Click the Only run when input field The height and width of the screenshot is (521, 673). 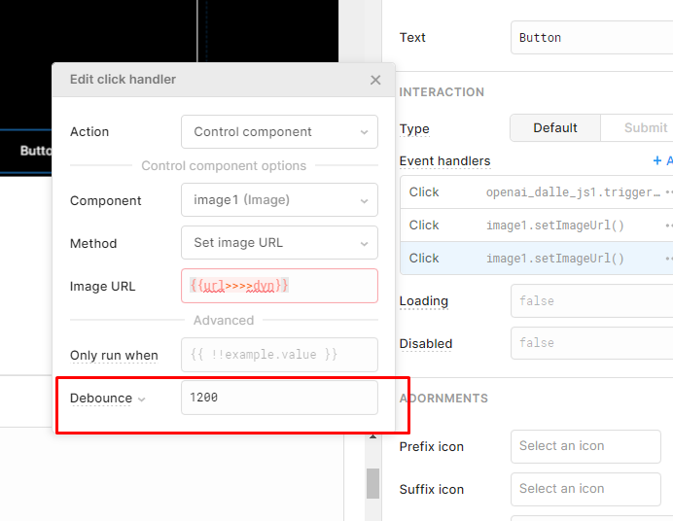(279, 355)
